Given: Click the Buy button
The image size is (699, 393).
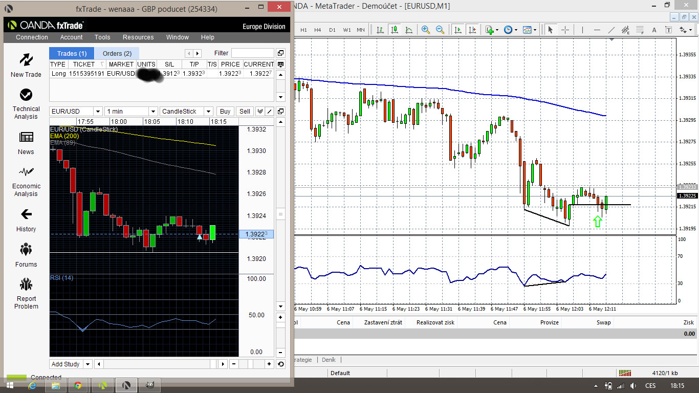Looking at the screenshot, I should point(225,111).
